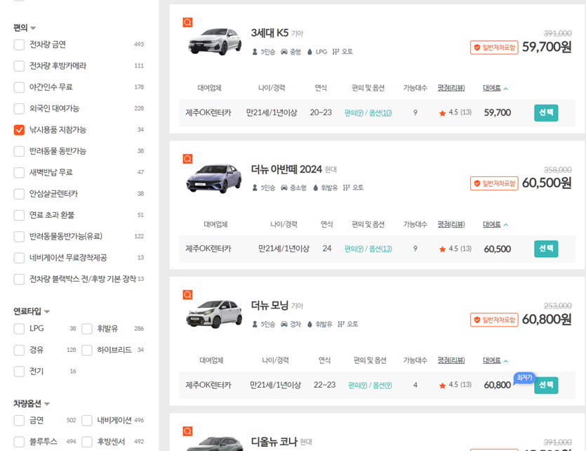Image resolution: width=586 pixels, height=451 pixels.
Task: Check 전차량 블랙박스 전/후방 기본 장착
Action: pyautogui.click(x=19, y=279)
